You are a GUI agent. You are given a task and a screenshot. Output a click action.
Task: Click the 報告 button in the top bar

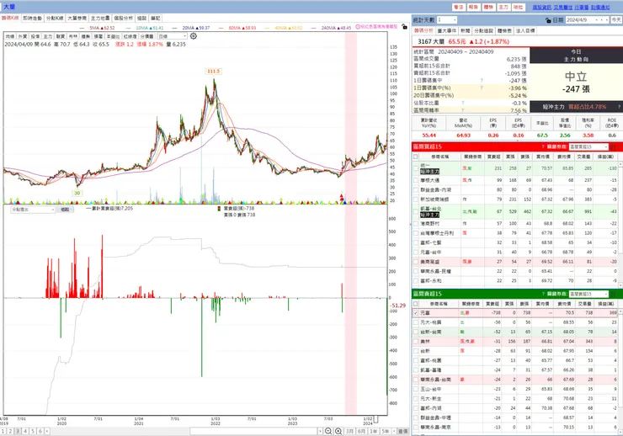(x=473, y=7)
